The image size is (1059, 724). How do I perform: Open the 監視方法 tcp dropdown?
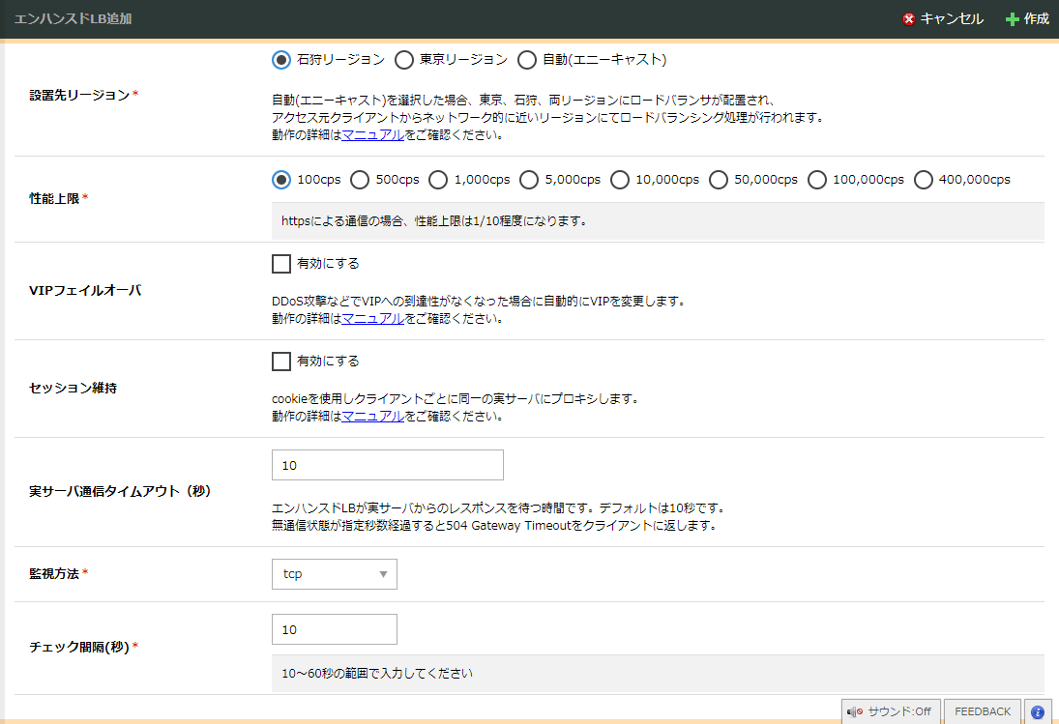(x=334, y=573)
